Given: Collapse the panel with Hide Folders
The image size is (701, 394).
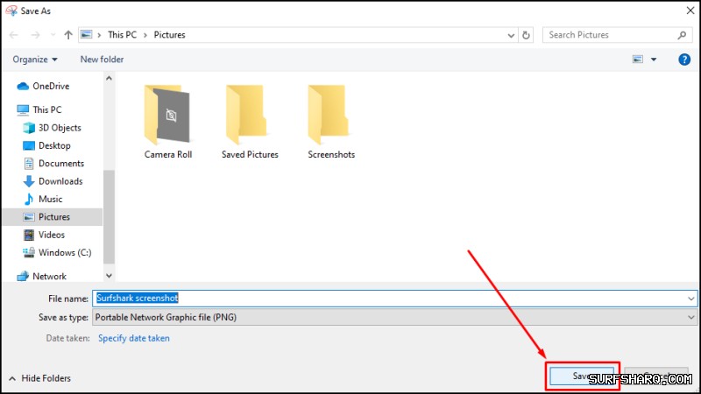Looking at the screenshot, I should (x=39, y=378).
